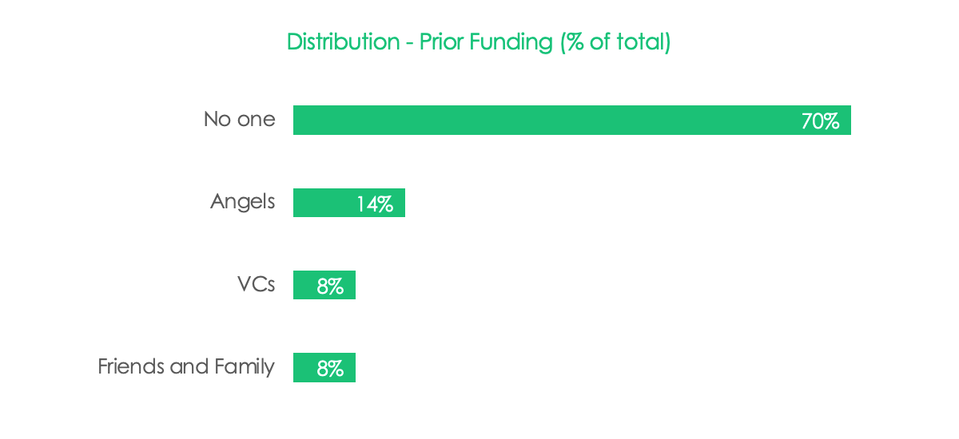Click the (% of total) text in title

(x=615, y=42)
